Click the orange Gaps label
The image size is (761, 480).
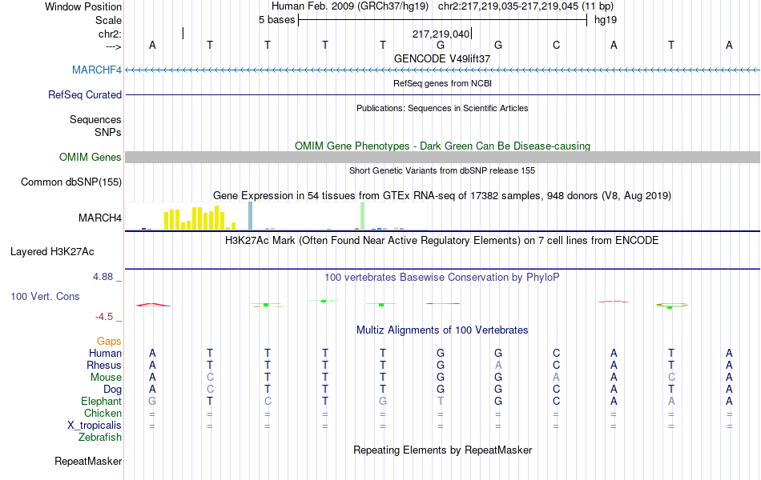109,341
